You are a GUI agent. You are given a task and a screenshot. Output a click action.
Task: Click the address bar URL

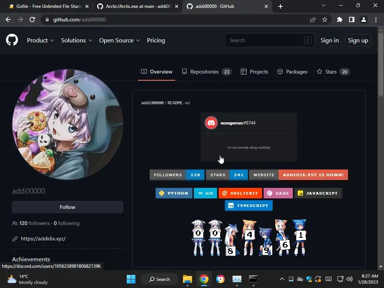[79, 19]
